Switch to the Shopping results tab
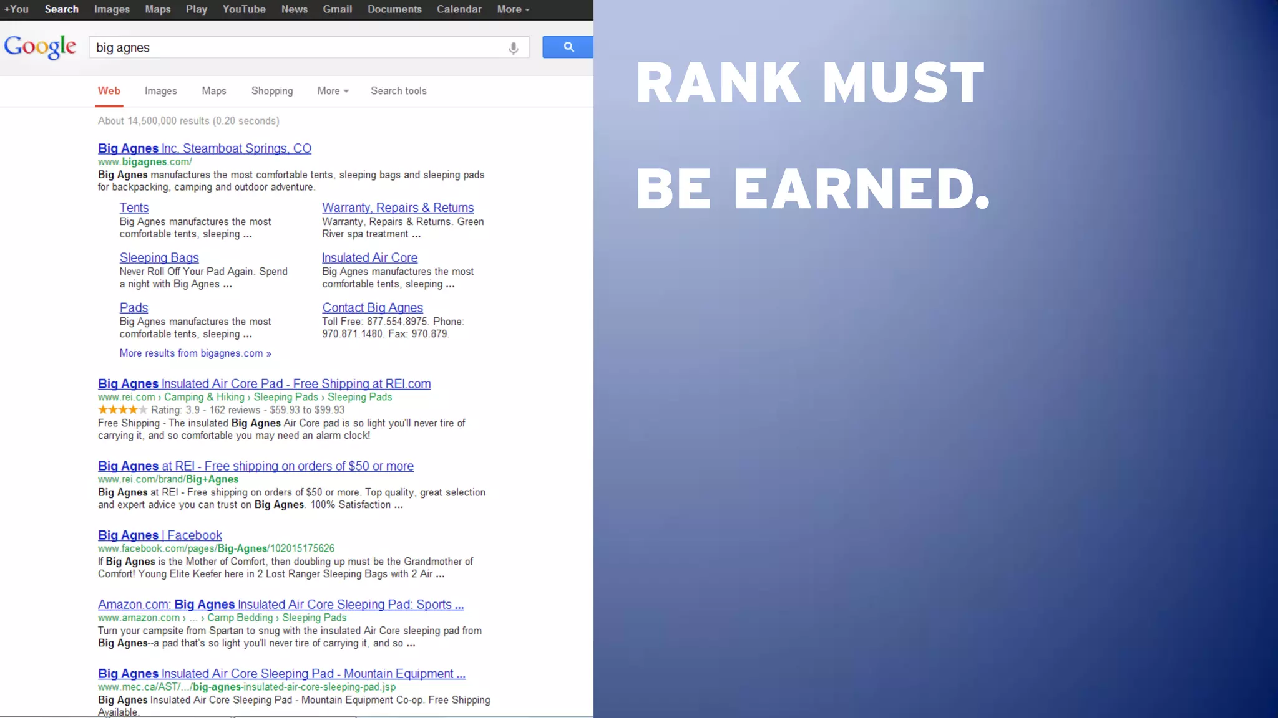This screenshot has width=1278, height=718. click(x=272, y=91)
